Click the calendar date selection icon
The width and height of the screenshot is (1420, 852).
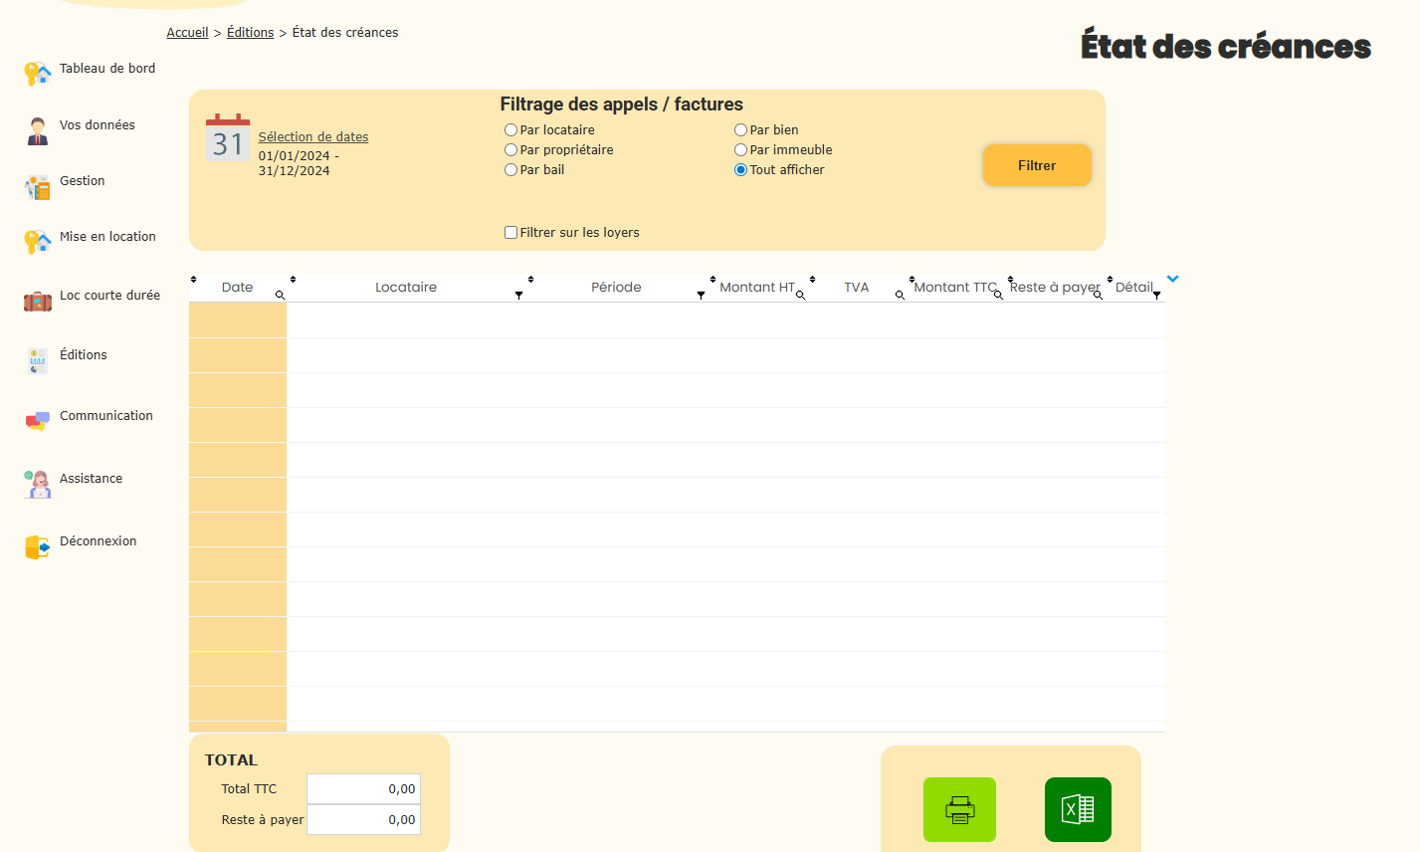(228, 138)
